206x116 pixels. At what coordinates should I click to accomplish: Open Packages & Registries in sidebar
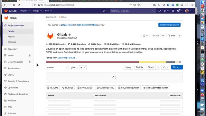click(18, 94)
